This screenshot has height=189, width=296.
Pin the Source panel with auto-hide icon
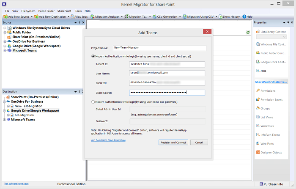(79, 22)
